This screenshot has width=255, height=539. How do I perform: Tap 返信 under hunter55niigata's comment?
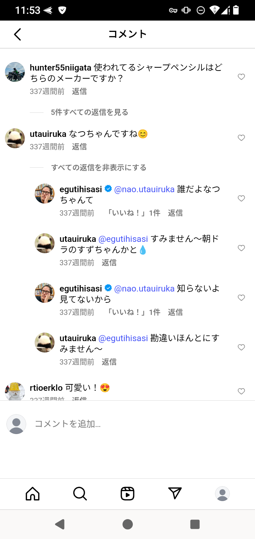pos(79,91)
